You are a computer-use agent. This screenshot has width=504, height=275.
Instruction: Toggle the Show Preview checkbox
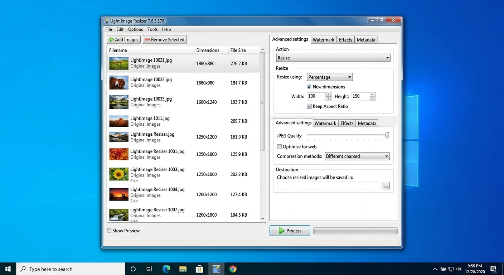109,231
